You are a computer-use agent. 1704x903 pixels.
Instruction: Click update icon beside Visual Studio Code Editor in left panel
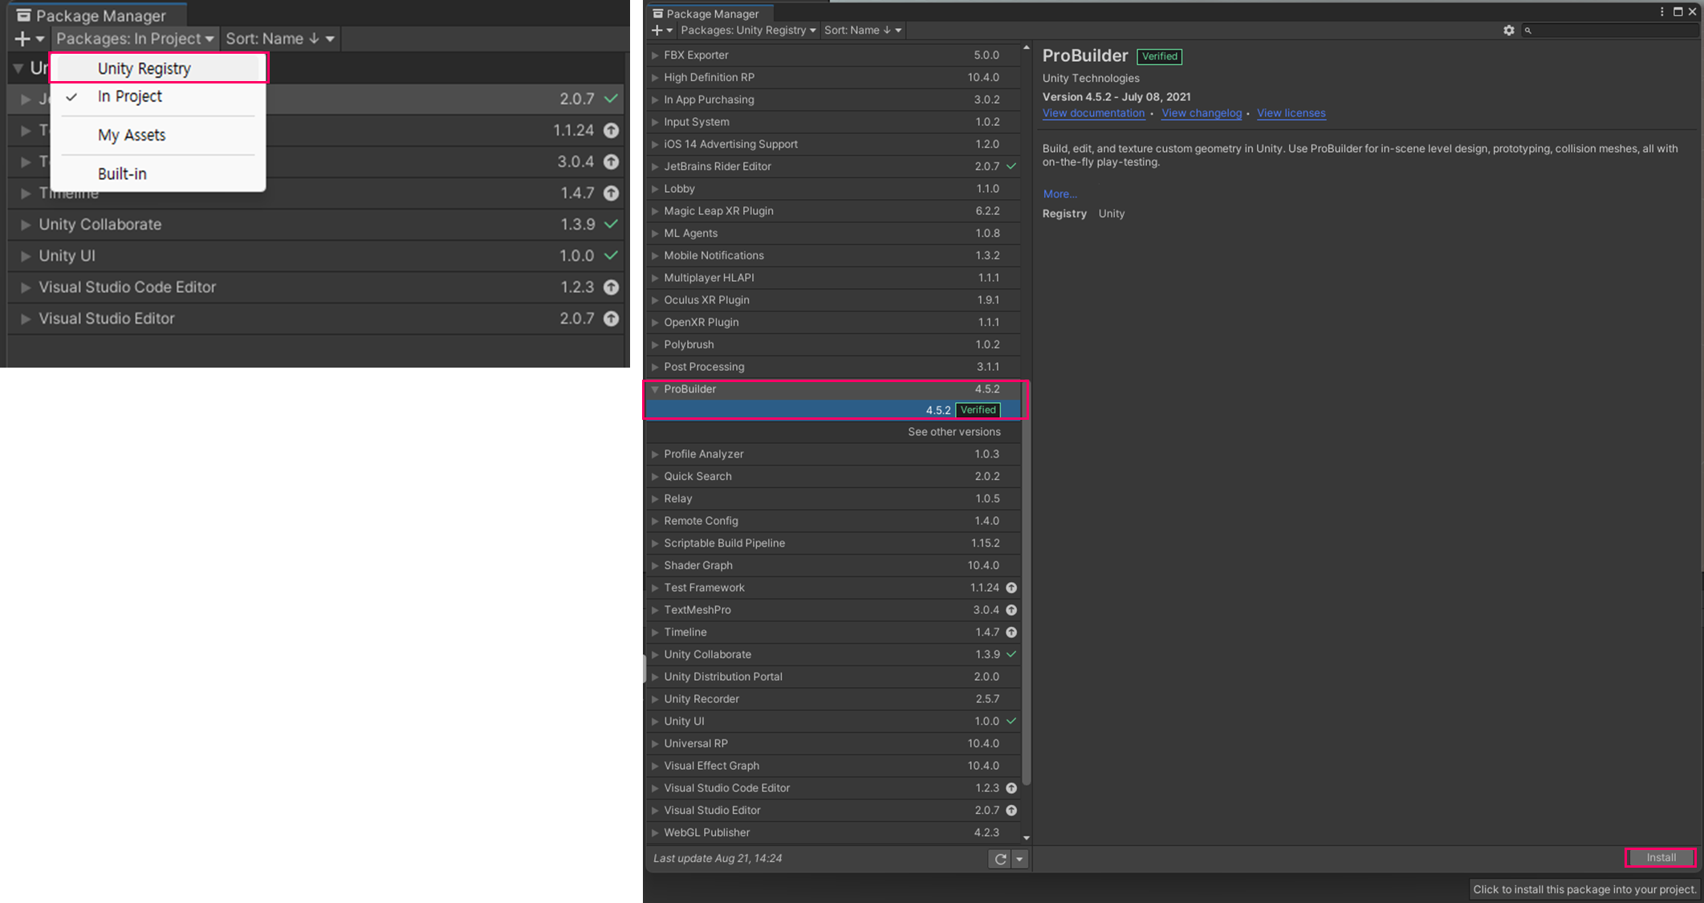point(611,287)
